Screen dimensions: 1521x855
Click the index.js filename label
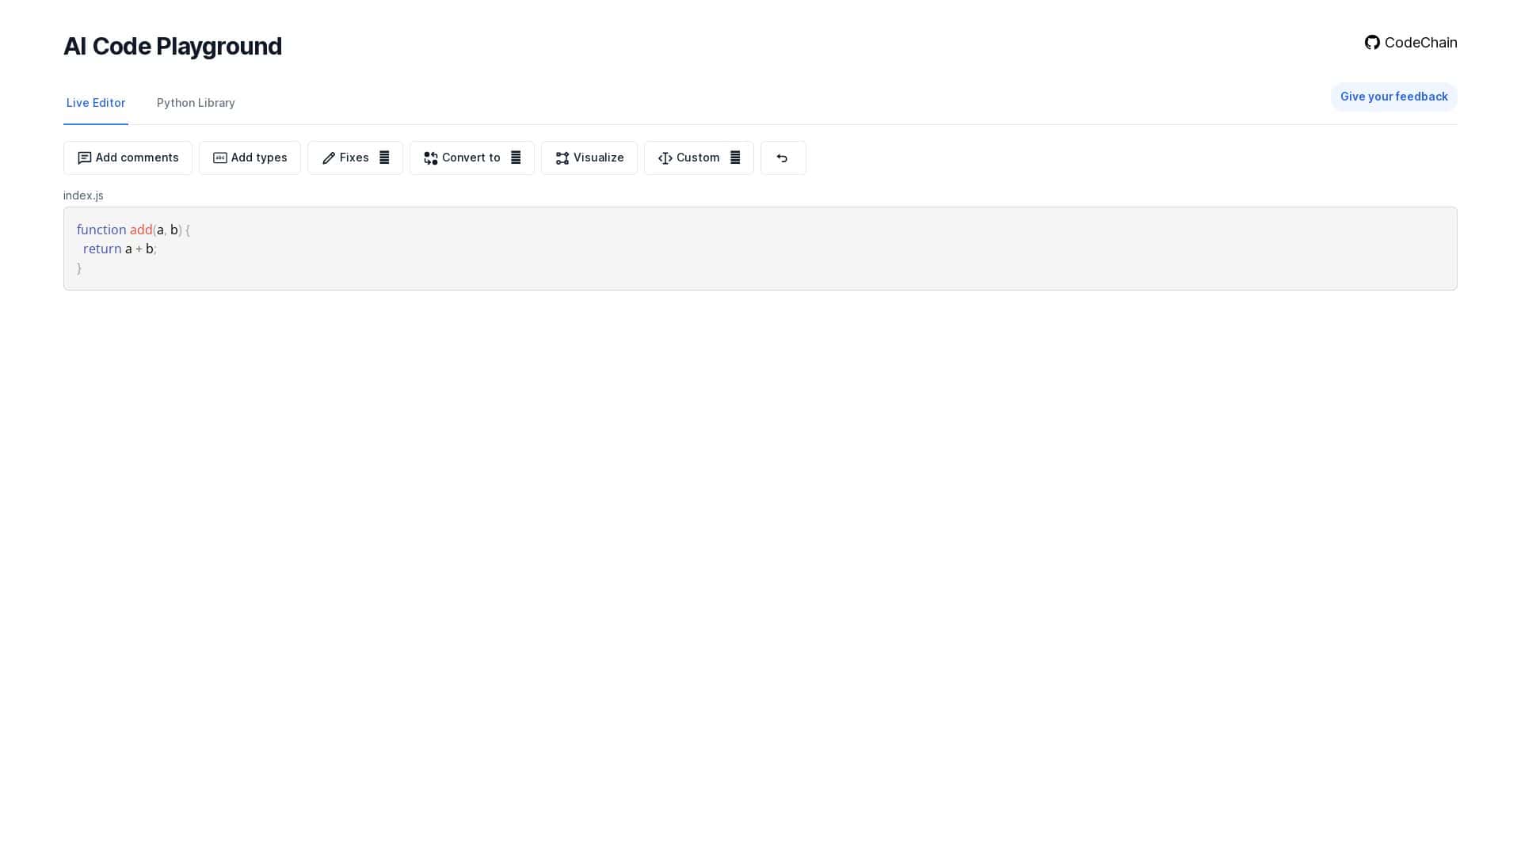[83, 196]
